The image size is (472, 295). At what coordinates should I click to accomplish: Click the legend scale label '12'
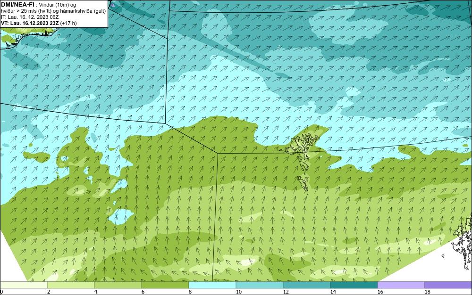pos(286,292)
